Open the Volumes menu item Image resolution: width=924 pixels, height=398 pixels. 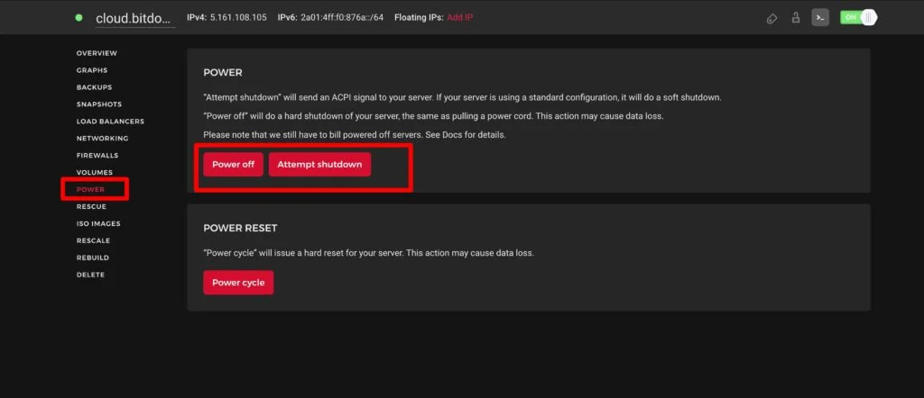95,173
